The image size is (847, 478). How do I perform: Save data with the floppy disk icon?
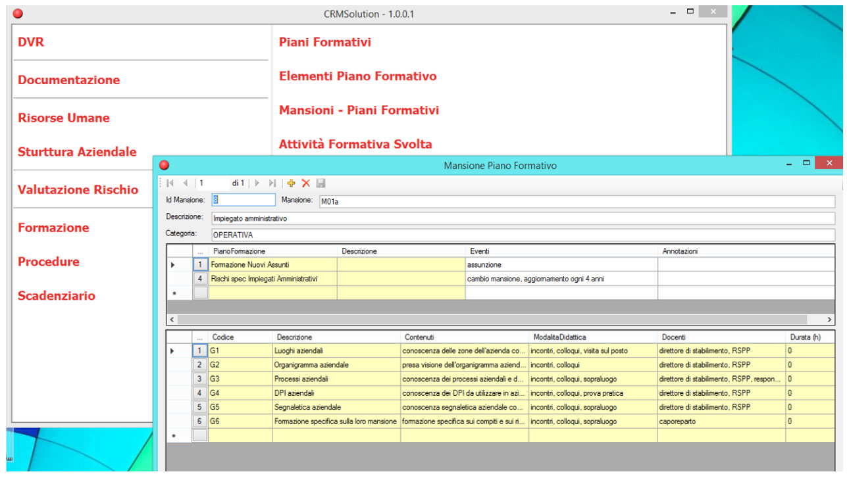click(321, 183)
